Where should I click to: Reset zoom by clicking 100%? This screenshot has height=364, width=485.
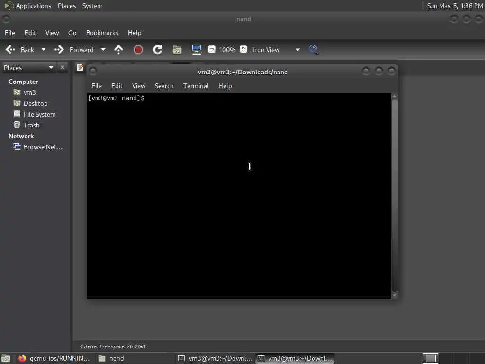pos(227,50)
